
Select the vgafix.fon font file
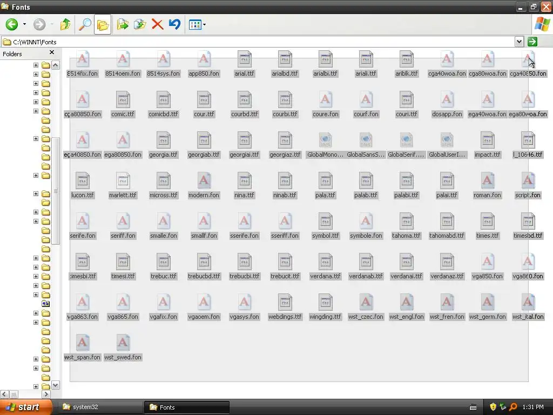163,307
